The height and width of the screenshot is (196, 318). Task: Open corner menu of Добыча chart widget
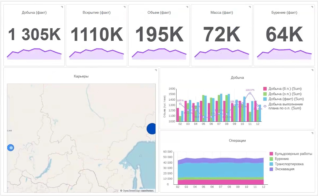312,70
